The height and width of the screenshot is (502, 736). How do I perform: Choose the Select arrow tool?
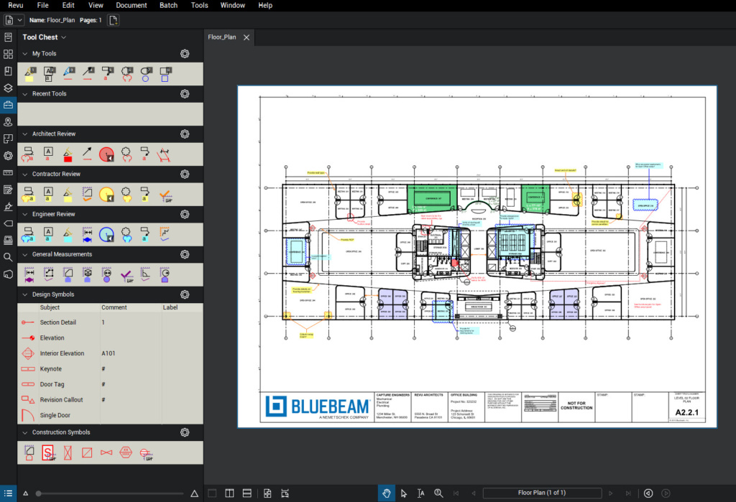click(404, 493)
